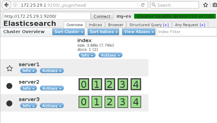This screenshot has height=123, width=217.
Task: Open the Sort Cluster dropdown
Action: (68, 32)
